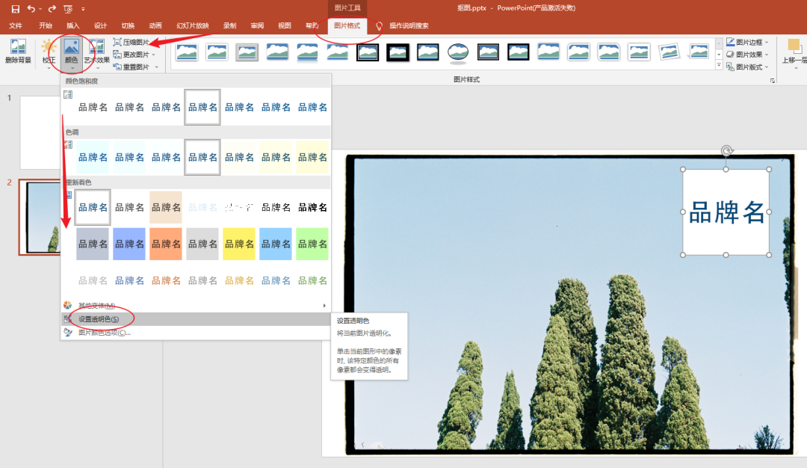Select the light orange text recolor preset
Image resolution: width=807 pixels, height=468 pixels.
pos(166,280)
